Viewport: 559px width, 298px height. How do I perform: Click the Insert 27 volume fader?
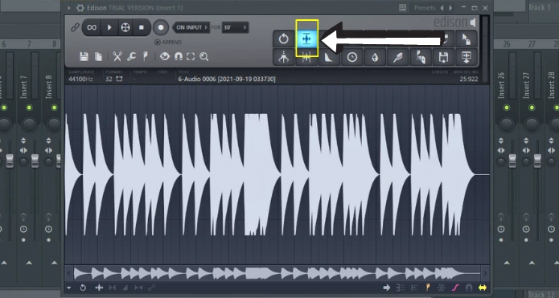537,161
